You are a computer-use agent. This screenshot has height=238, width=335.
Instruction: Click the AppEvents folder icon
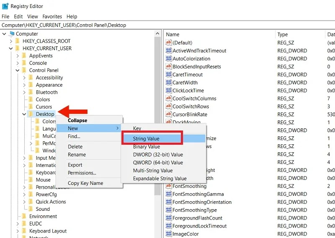coord(24,56)
